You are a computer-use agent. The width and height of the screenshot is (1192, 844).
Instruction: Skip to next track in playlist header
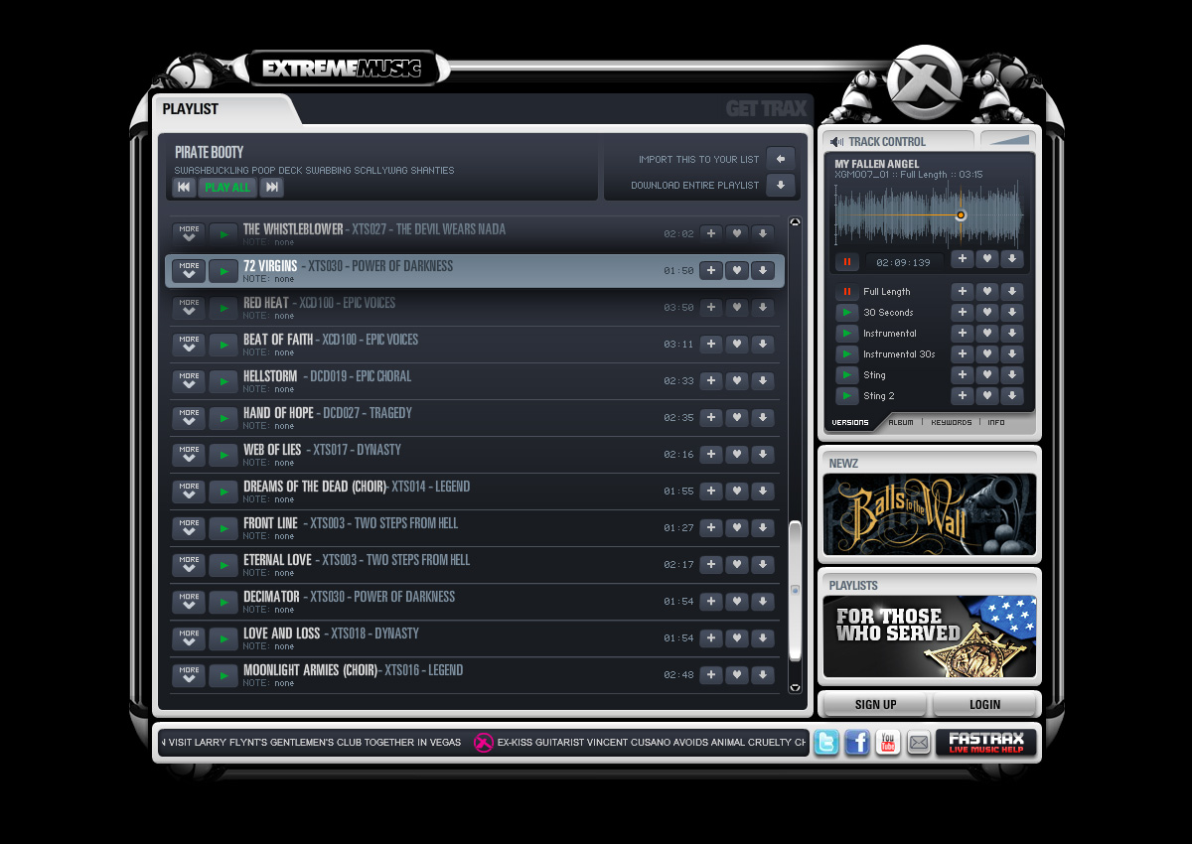271,187
